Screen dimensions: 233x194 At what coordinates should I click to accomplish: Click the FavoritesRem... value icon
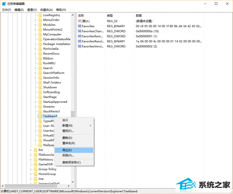pos(80,36)
